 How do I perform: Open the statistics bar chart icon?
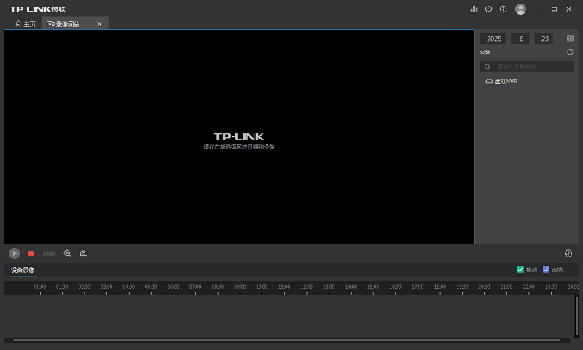pyautogui.click(x=474, y=9)
